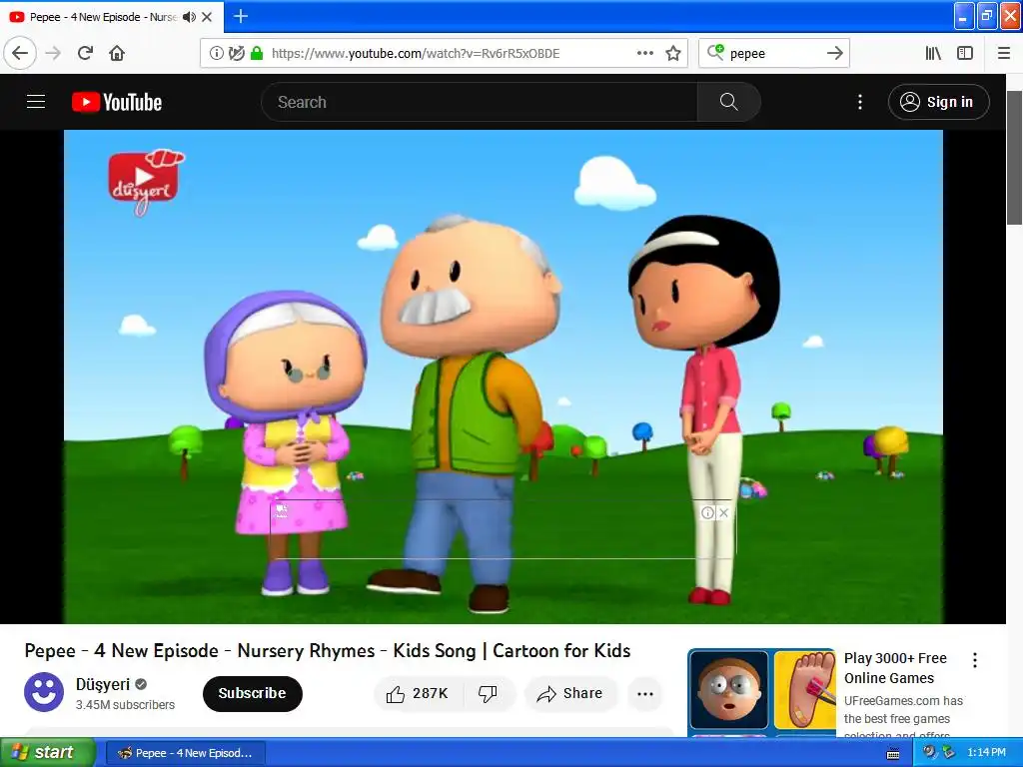Subscribe to the Düşyeri channel
The height and width of the screenshot is (767, 1023).
click(x=252, y=693)
